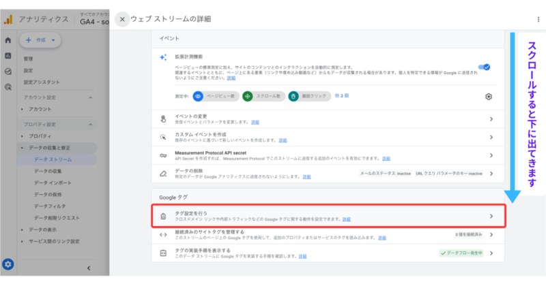Click the 拡張計測機能 sparkle icon
546x286 pixels.
163,57
